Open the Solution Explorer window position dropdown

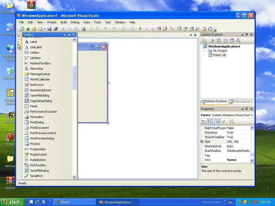243,35
